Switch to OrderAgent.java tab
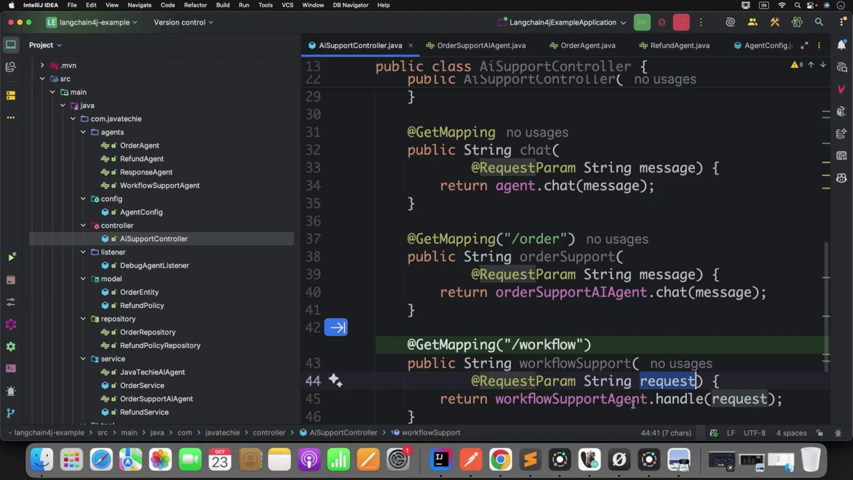Image resolution: width=853 pixels, height=480 pixels. click(x=581, y=45)
